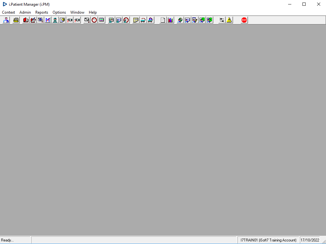This screenshot has width=326, height=244.
Task: Click the colored bar chart icon
Action: coord(170,20)
